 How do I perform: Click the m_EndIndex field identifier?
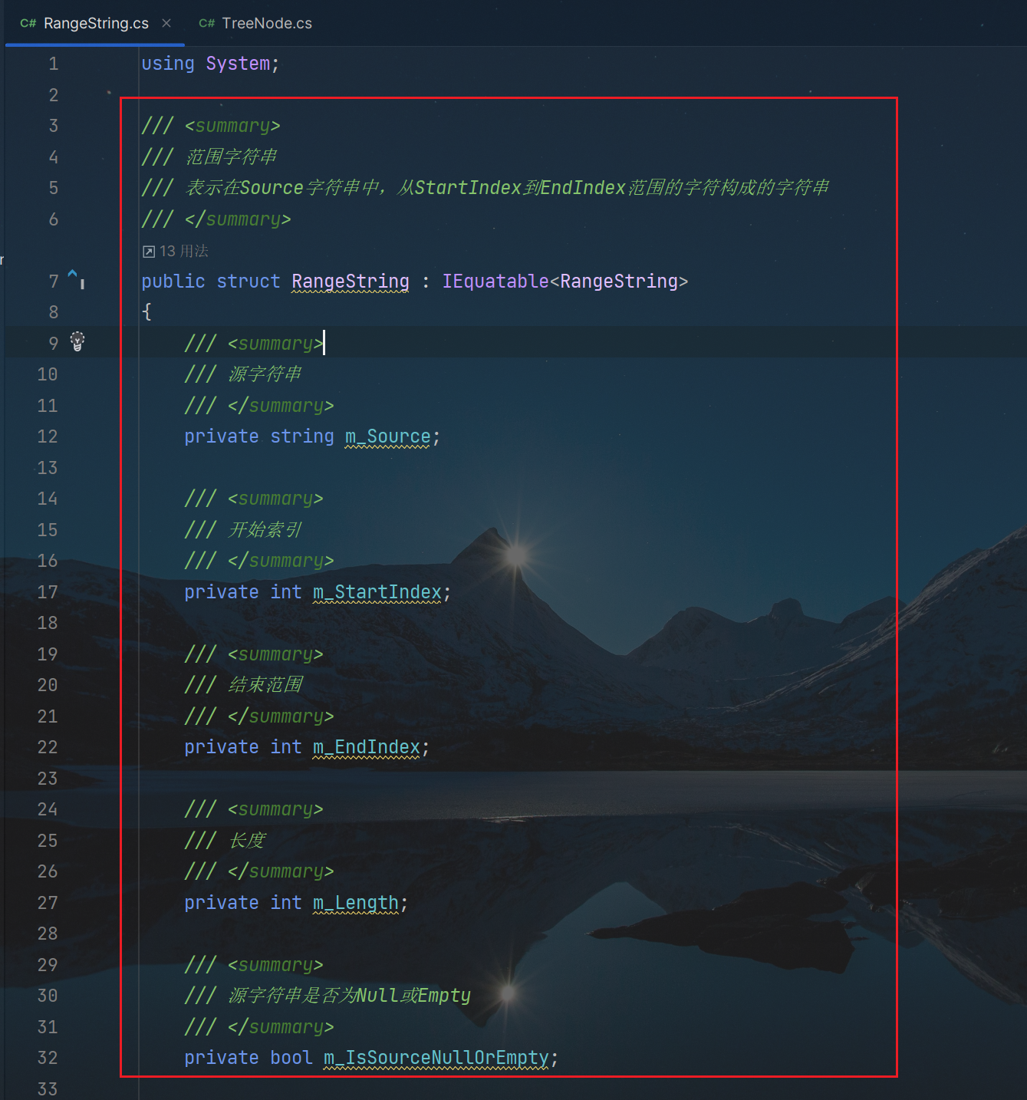click(x=366, y=746)
